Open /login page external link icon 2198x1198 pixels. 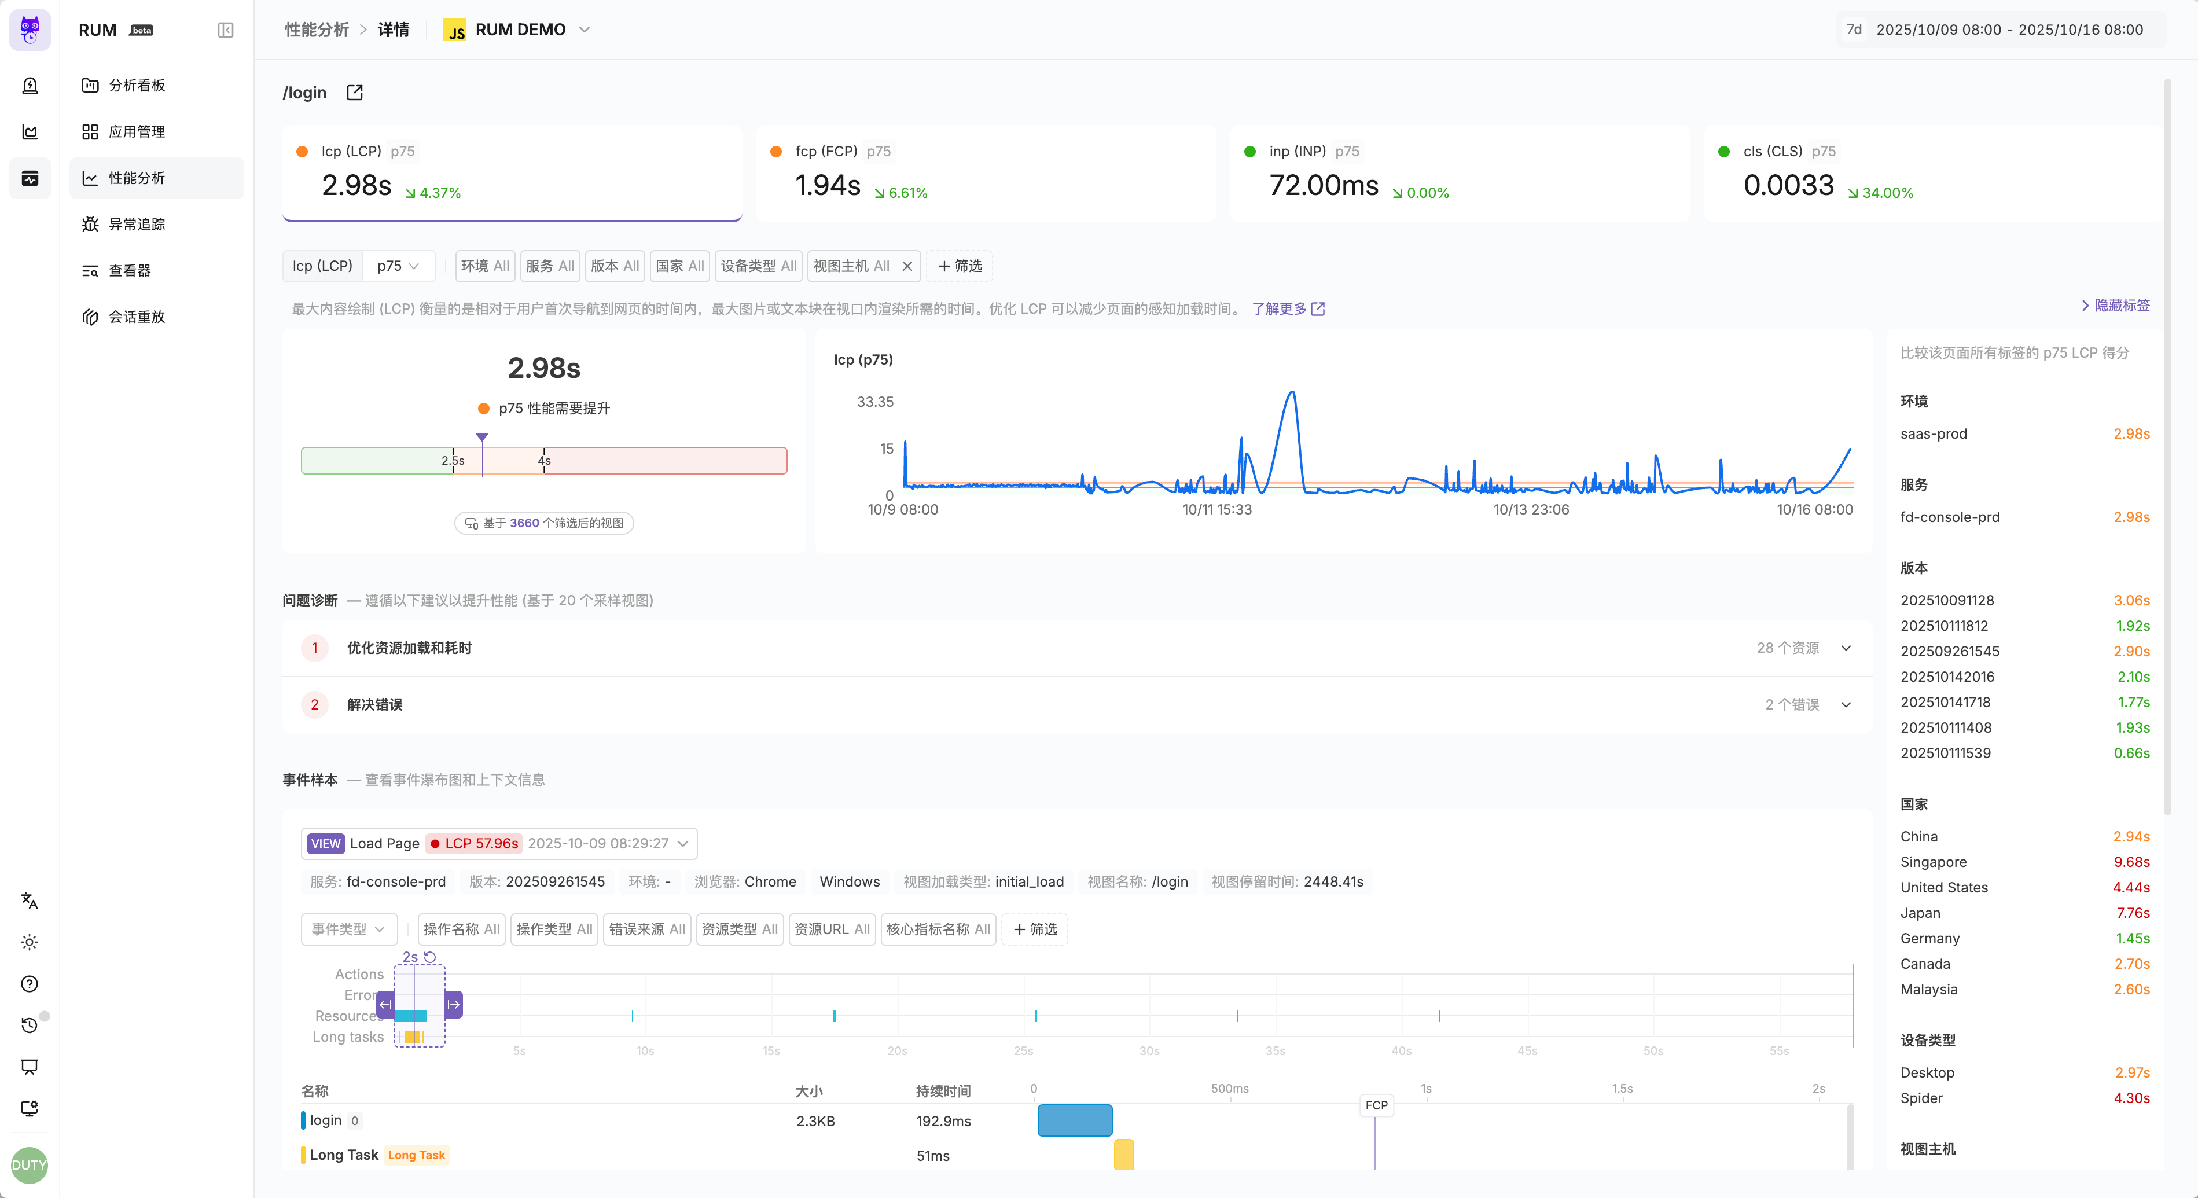[x=355, y=92]
